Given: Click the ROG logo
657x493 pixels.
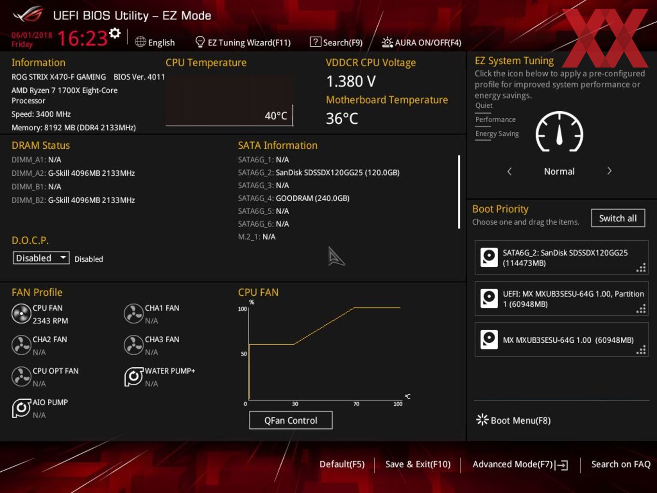Looking at the screenshot, I should point(28,14).
